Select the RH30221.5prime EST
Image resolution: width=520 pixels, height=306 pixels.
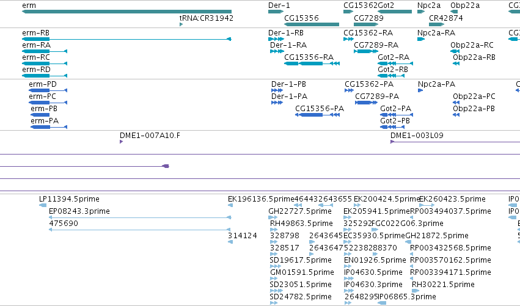pyautogui.click(x=416, y=291)
